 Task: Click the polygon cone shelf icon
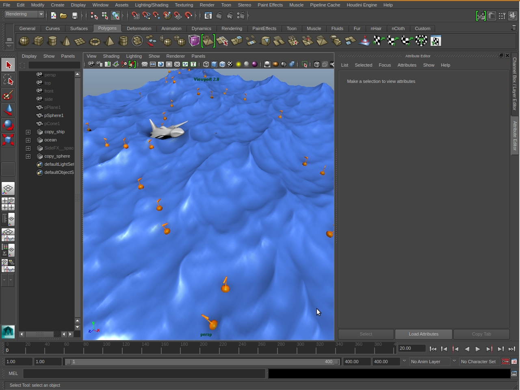click(66, 41)
